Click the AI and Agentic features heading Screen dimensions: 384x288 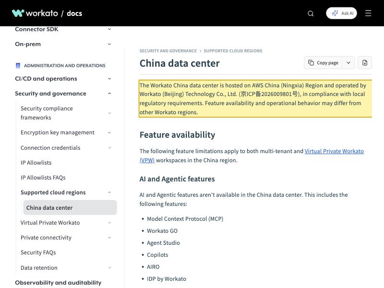[x=177, y=179]
